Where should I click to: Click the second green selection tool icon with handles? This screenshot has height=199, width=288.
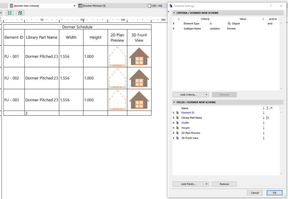[x=20, y=13]
